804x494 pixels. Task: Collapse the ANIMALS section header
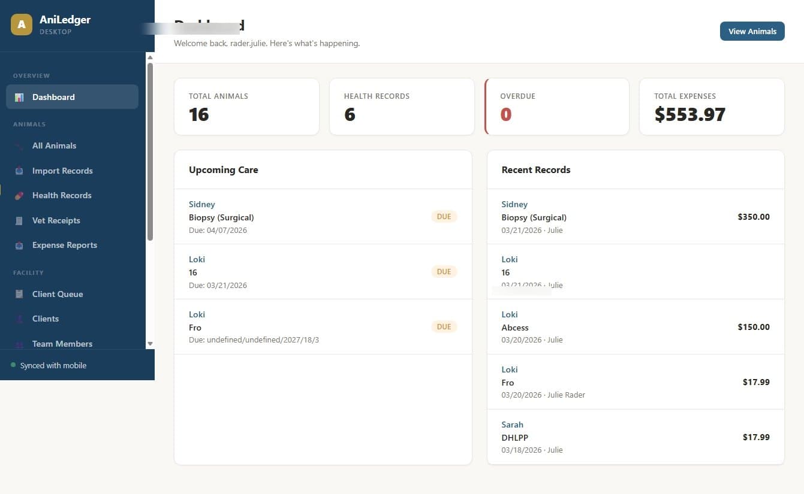click(x=28, y=124)
